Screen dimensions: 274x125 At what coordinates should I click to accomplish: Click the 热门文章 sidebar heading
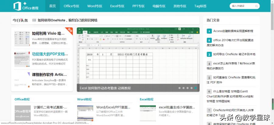click(213, 20)
